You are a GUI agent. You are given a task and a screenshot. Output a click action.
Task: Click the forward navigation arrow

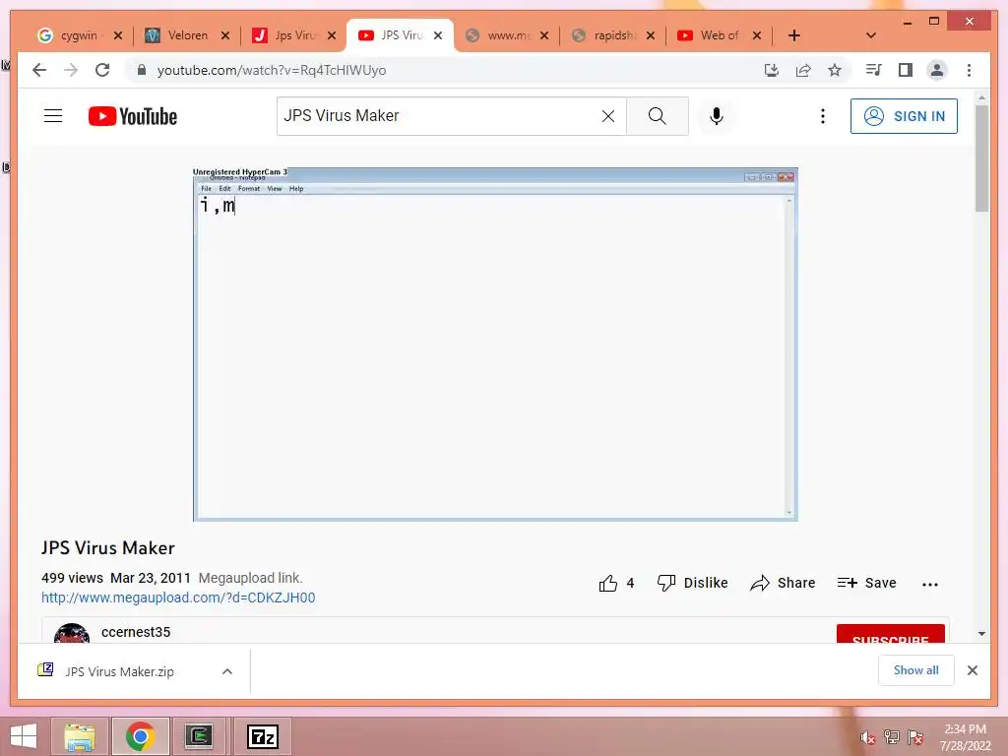[71, 70]
